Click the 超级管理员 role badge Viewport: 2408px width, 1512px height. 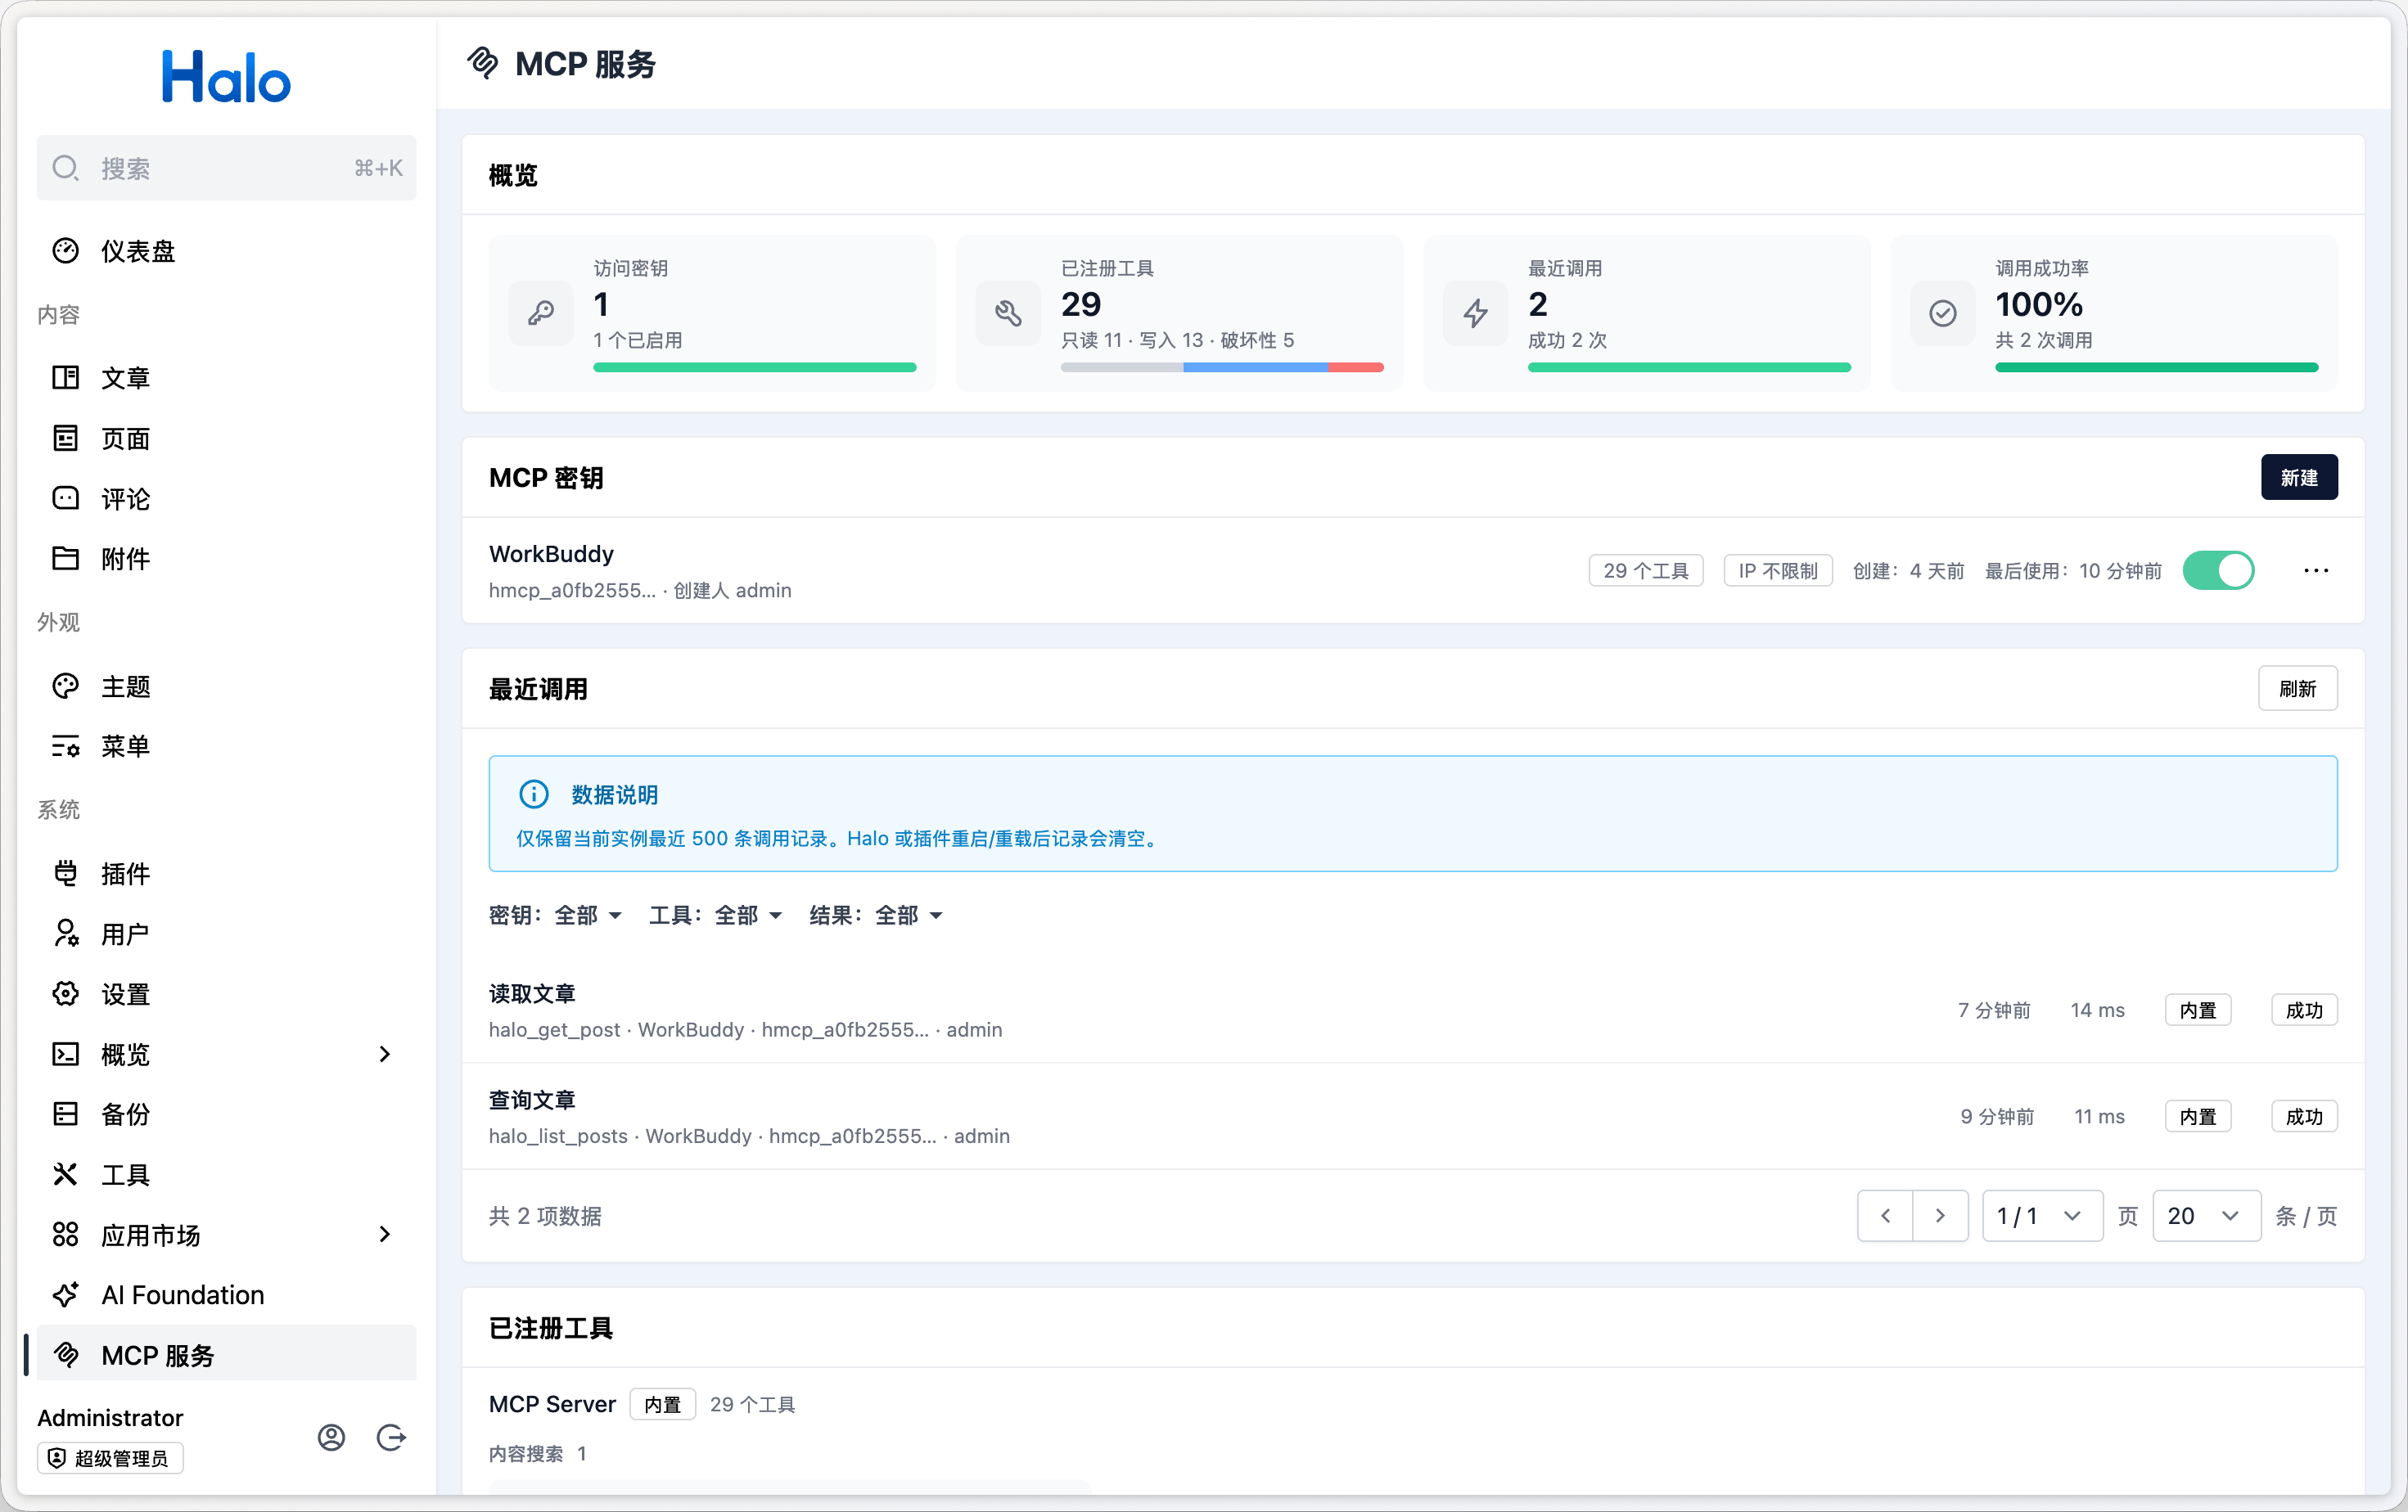click(x=110, y=1458)
